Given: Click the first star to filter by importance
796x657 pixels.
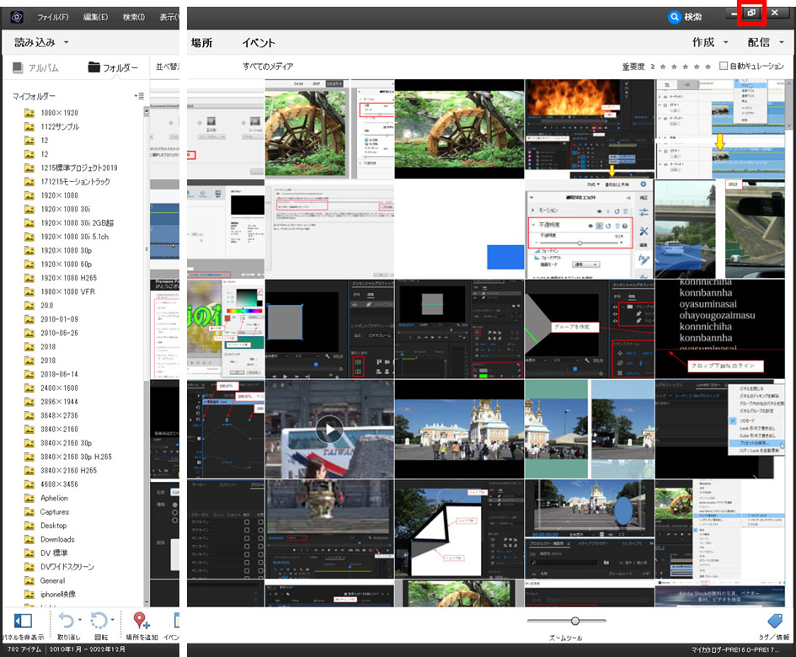Looking at the screenshot, I should tap(665, 66).
